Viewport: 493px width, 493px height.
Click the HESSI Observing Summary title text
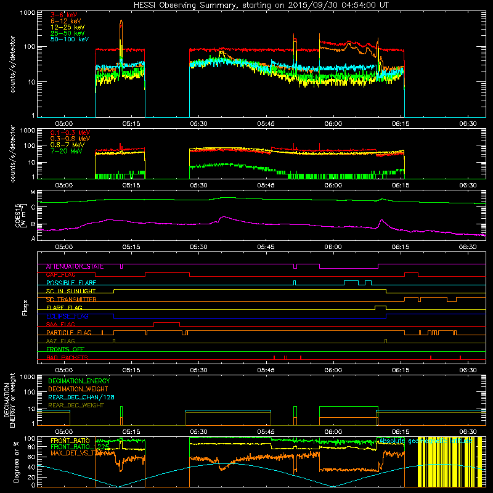pyautogui.click(x=261, y=6)
